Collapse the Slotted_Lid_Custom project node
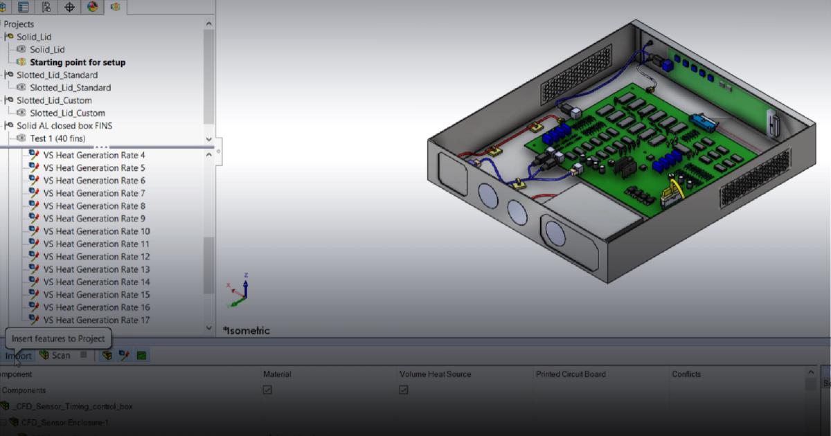The image size is (831, 436). tap(4, 100)
